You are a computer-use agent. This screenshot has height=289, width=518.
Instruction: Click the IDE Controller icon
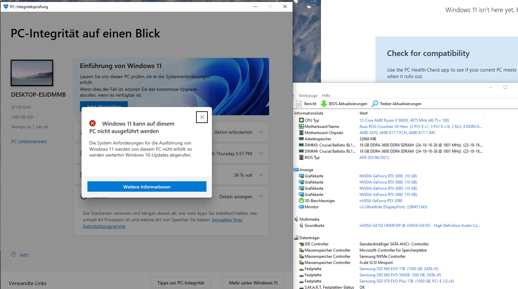301,244
